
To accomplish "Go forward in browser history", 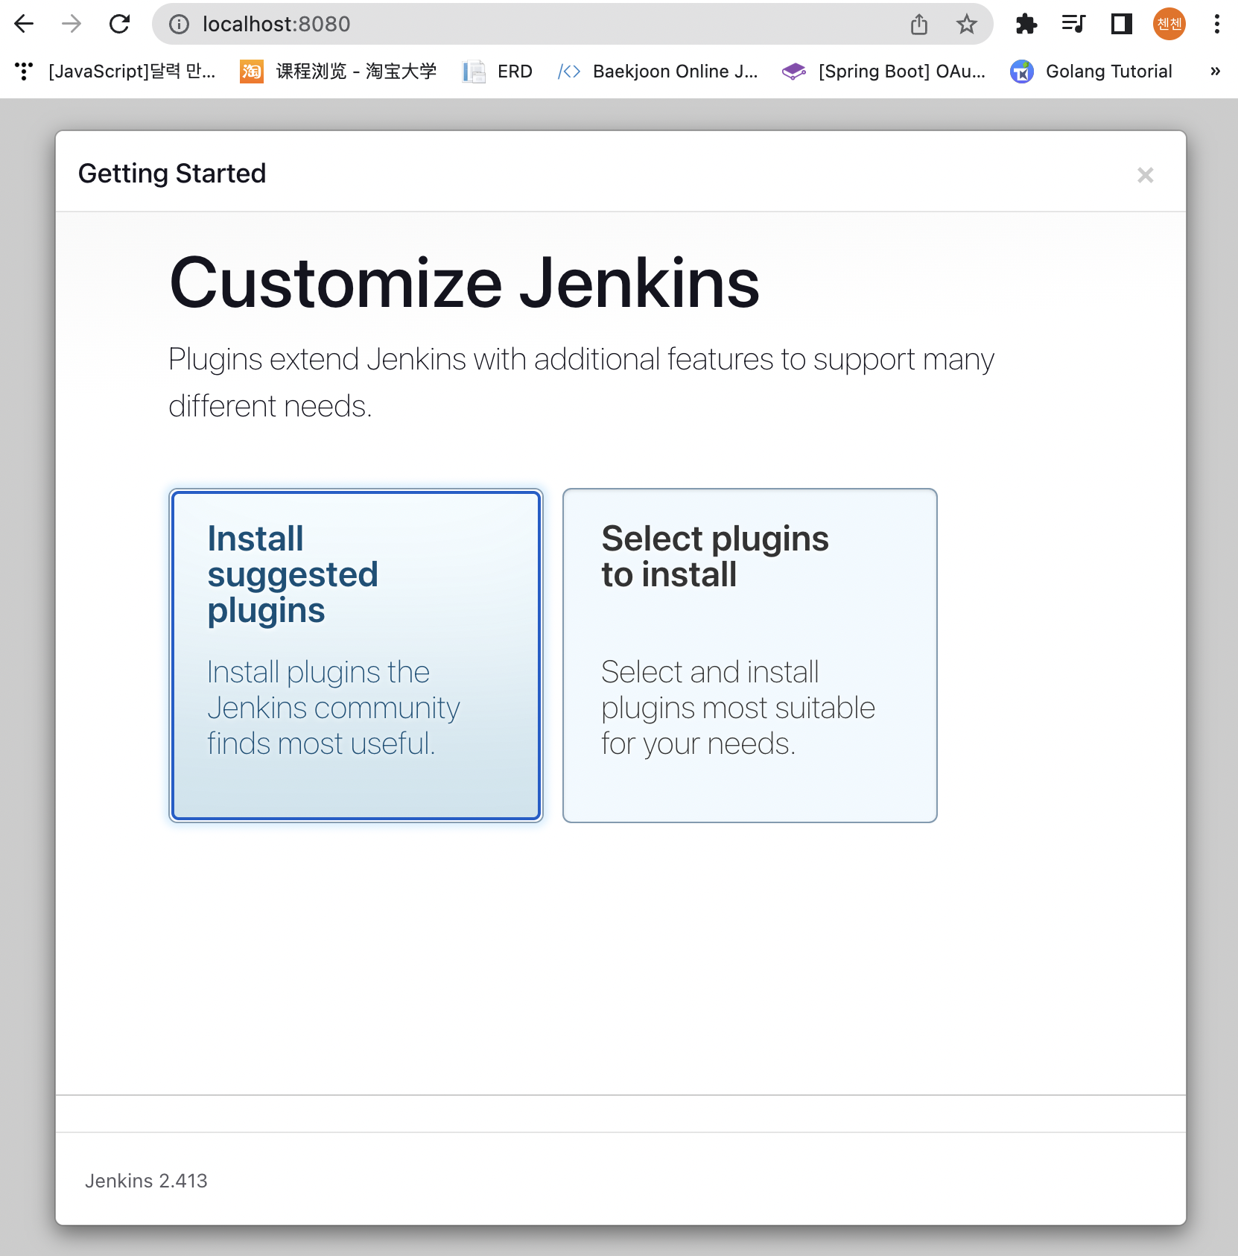I will (72, 24).
